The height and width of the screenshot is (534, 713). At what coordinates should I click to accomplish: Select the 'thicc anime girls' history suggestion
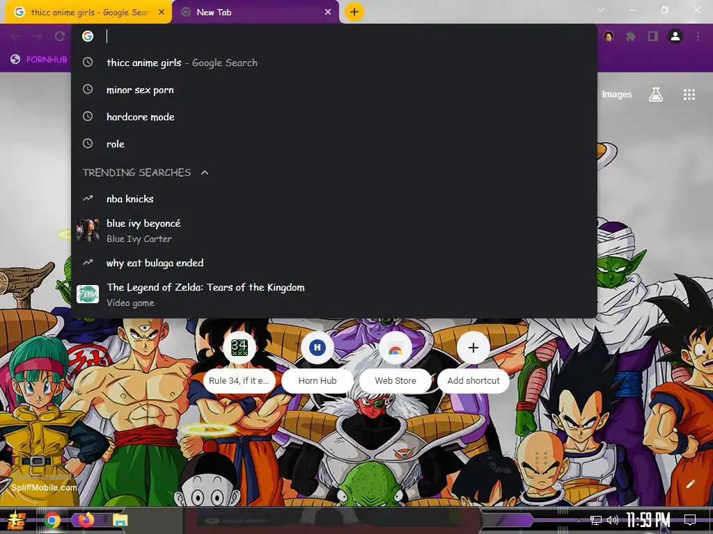(x=334, y=63)
